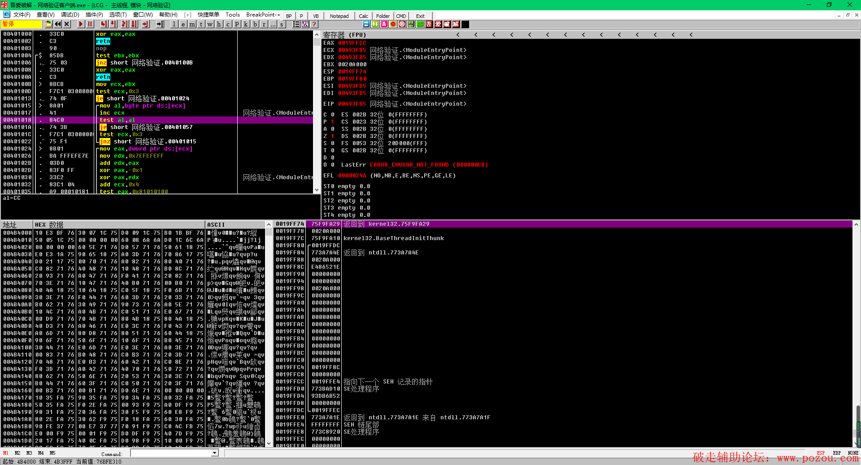Click inside the Command input field
Screen dimensions: 861x465
point(170,453)
